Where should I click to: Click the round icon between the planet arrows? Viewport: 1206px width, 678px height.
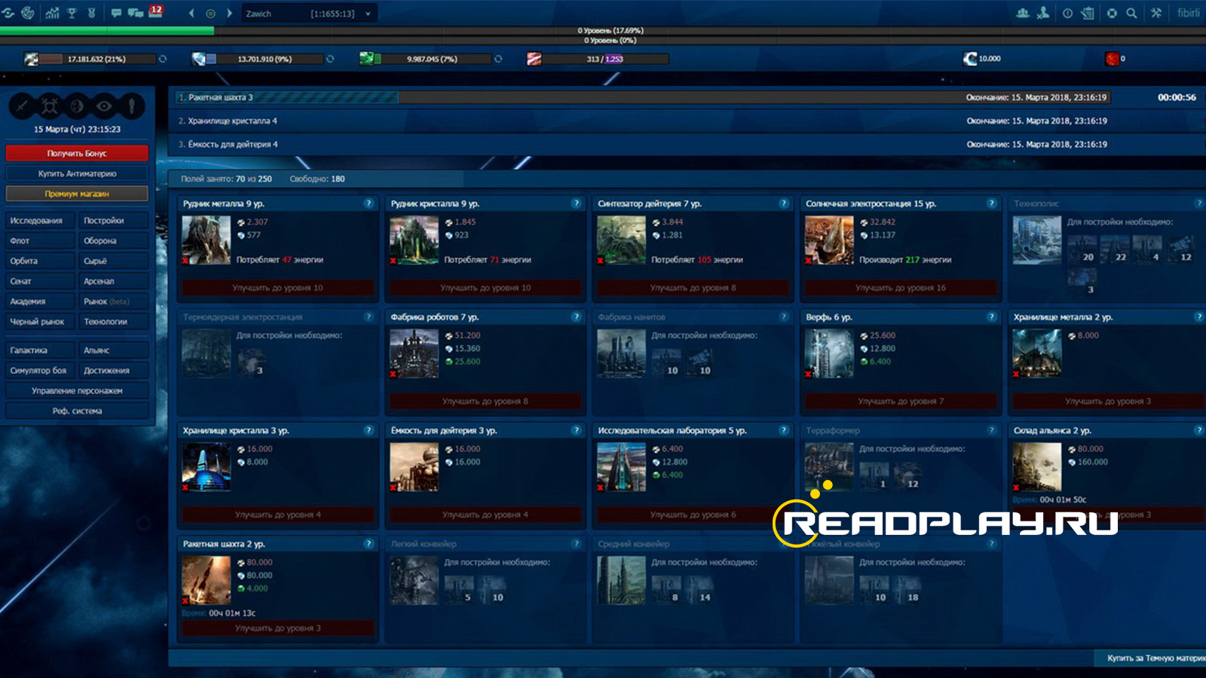(210, 14)
